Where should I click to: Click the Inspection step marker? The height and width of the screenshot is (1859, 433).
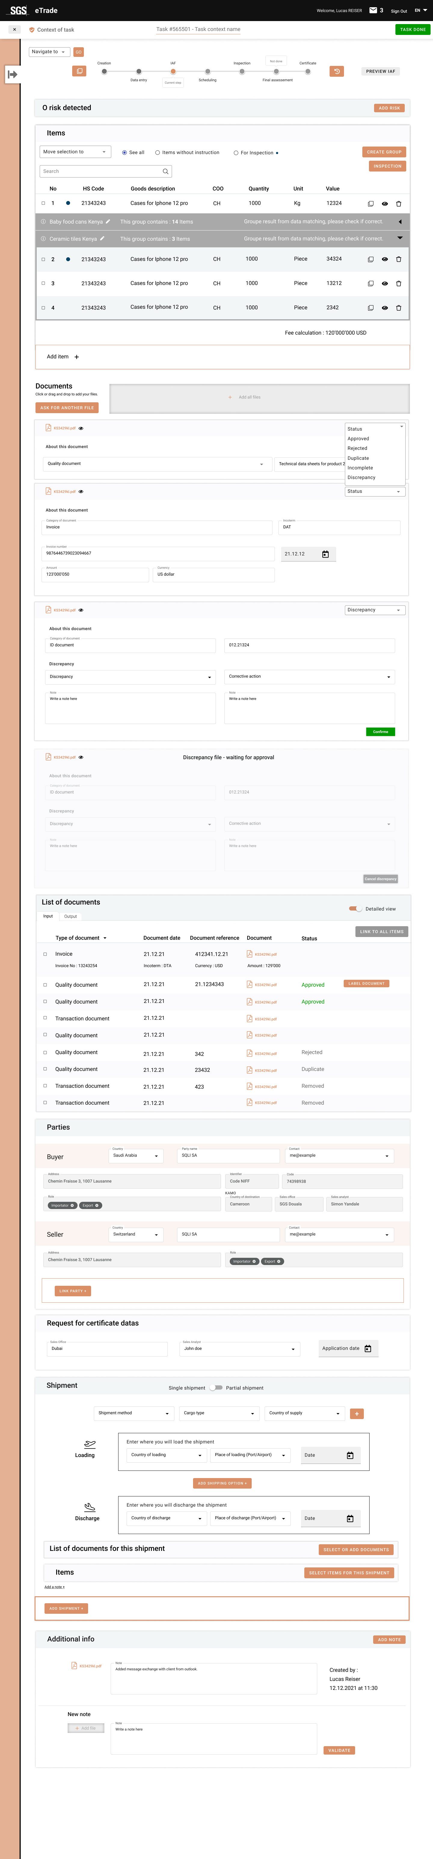point(242,71)
